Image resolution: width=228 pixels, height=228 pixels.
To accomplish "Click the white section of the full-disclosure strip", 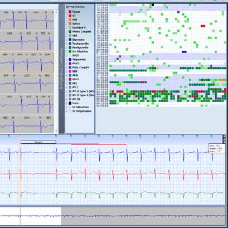I will (31, 216).
